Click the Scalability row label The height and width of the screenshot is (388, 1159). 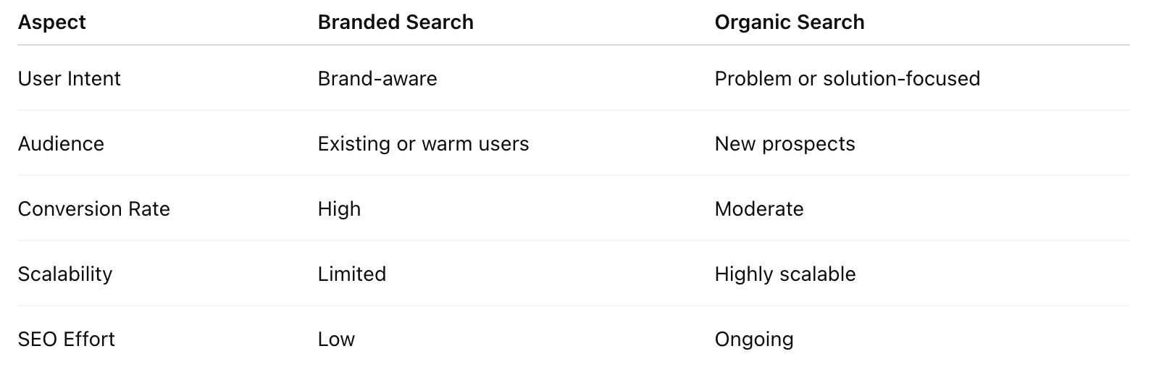64,274
